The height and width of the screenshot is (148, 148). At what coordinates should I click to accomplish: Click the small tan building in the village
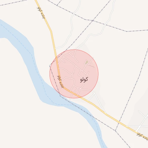click(x=86, y=62)
